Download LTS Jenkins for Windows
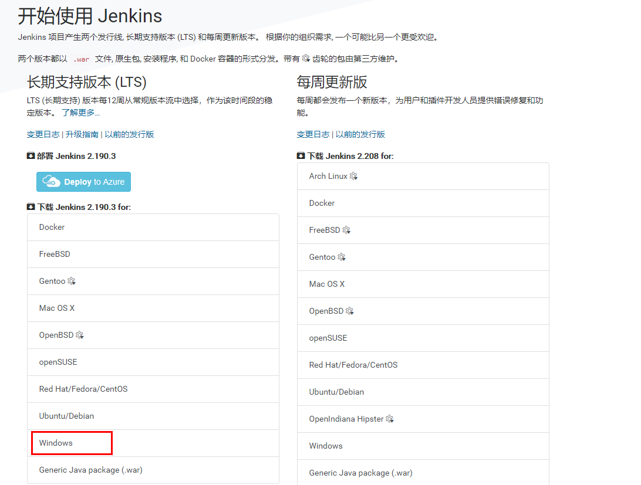This screenshot has height=485, width=641. [x=153, y=443]
